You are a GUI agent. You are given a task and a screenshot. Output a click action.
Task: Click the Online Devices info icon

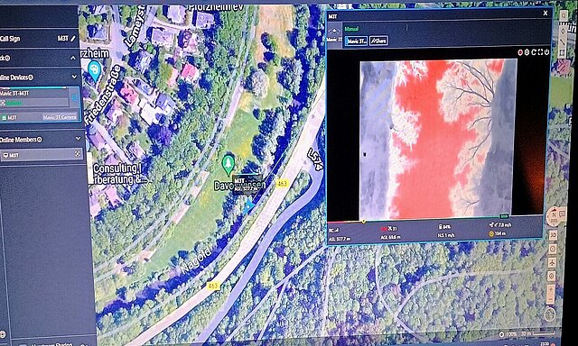click(31, 77)
